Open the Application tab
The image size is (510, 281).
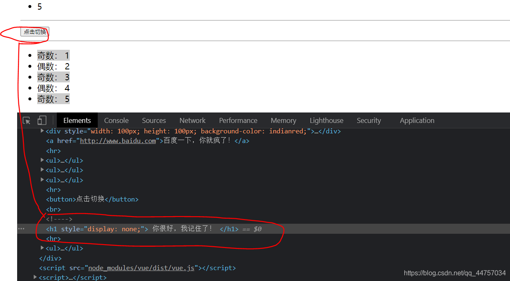(x=417, y=120)
